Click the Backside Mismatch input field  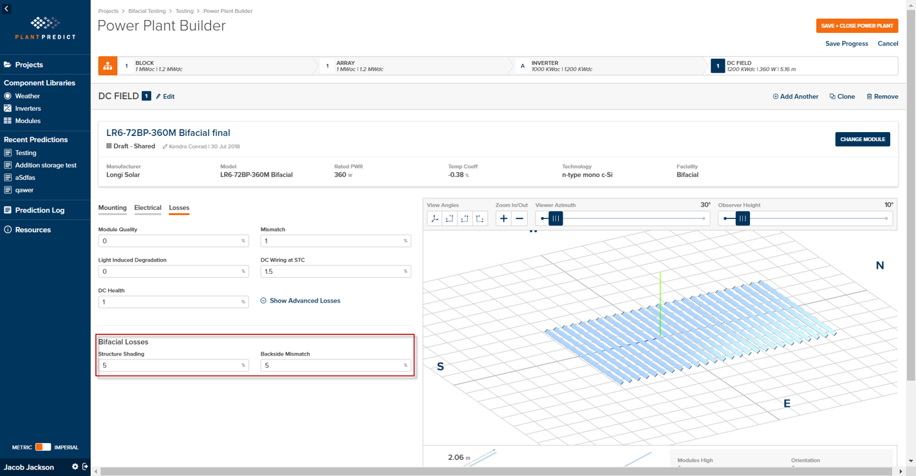pos(335,365)
